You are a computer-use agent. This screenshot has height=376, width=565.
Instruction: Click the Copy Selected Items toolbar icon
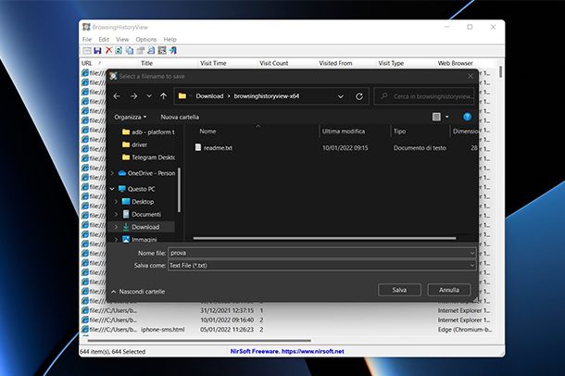(130, 50)
